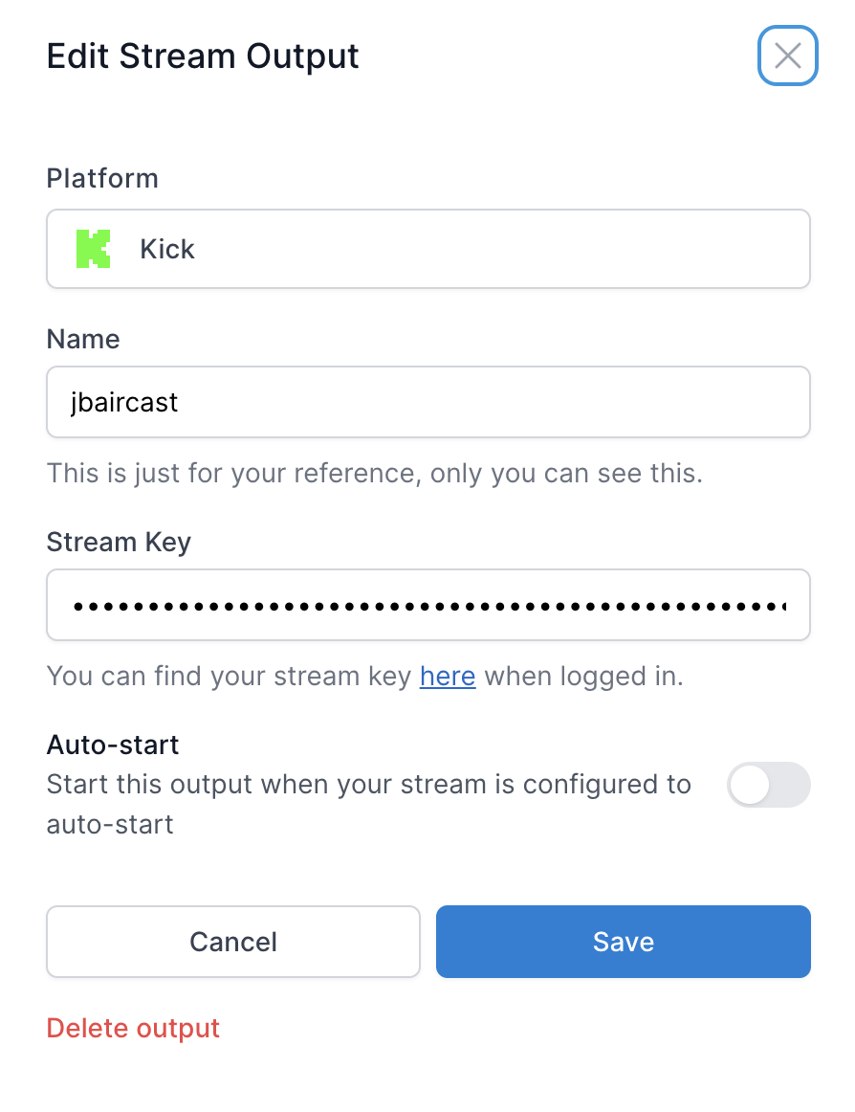The height and width of the screenshot is (1112, 855).
Task: Select the red Delete output link
Action: (x=133, y=1029)
